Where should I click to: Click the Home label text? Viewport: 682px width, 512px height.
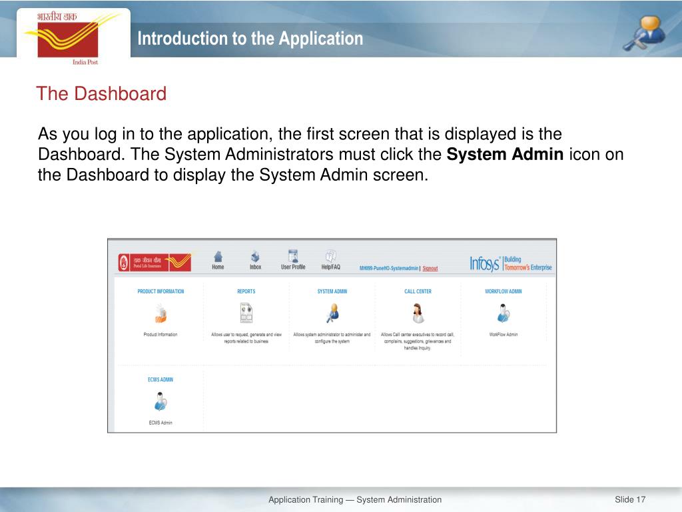click(218, 267)
